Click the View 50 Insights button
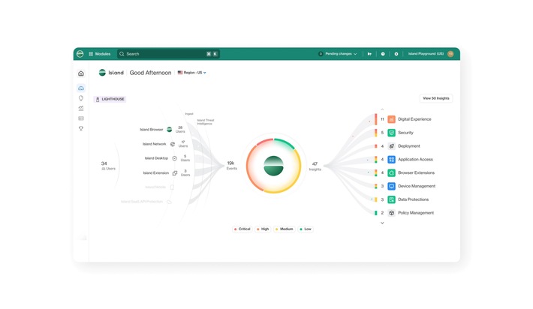 click(435, 98)
